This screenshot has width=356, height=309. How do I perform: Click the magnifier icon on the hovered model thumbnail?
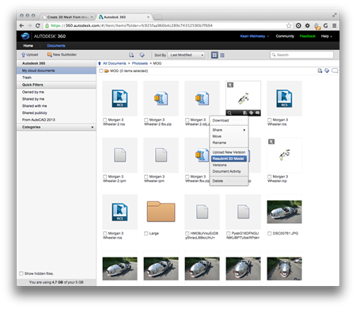click(229, 113)
